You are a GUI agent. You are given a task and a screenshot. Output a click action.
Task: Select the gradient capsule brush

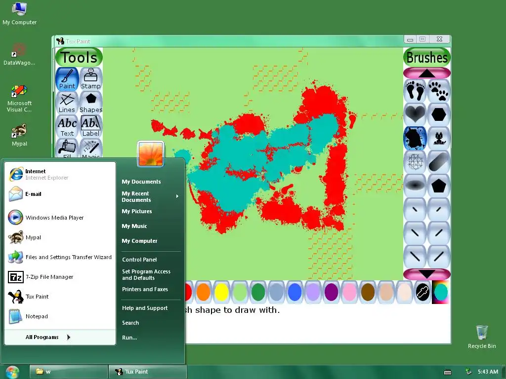(439, 162)
